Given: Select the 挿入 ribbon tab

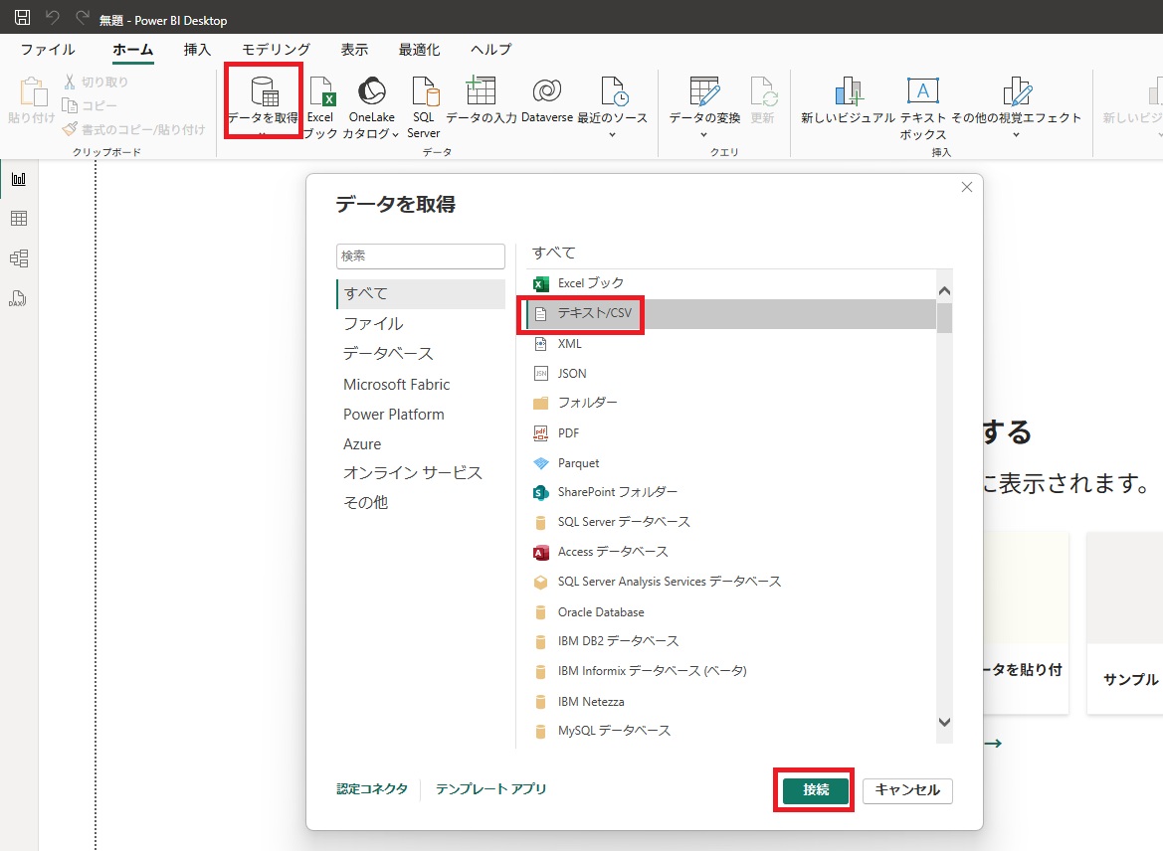Looking at the screenshot, I should point(197,50).
